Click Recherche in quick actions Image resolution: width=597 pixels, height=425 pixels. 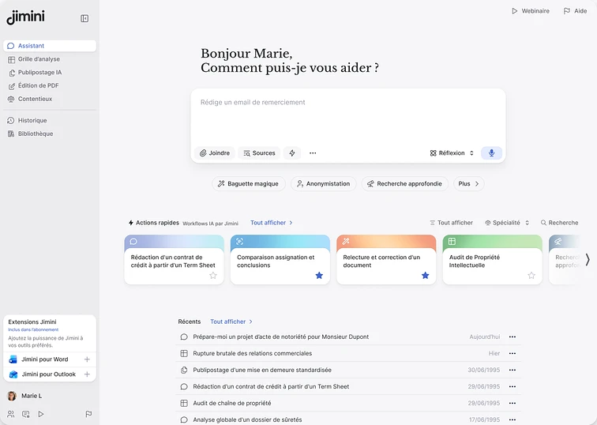coord(560,223)
